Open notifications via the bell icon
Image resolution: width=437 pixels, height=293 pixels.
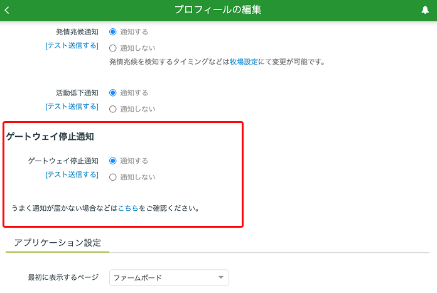click(x=425, y=10)
